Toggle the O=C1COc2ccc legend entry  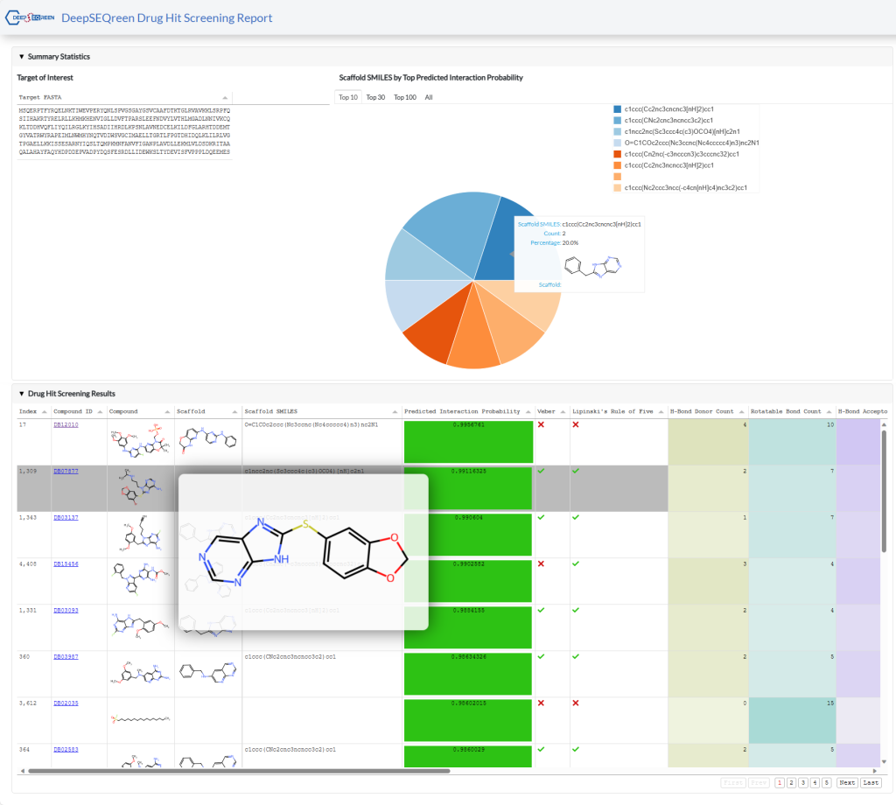pyautogui.click(x=617, y=143)
